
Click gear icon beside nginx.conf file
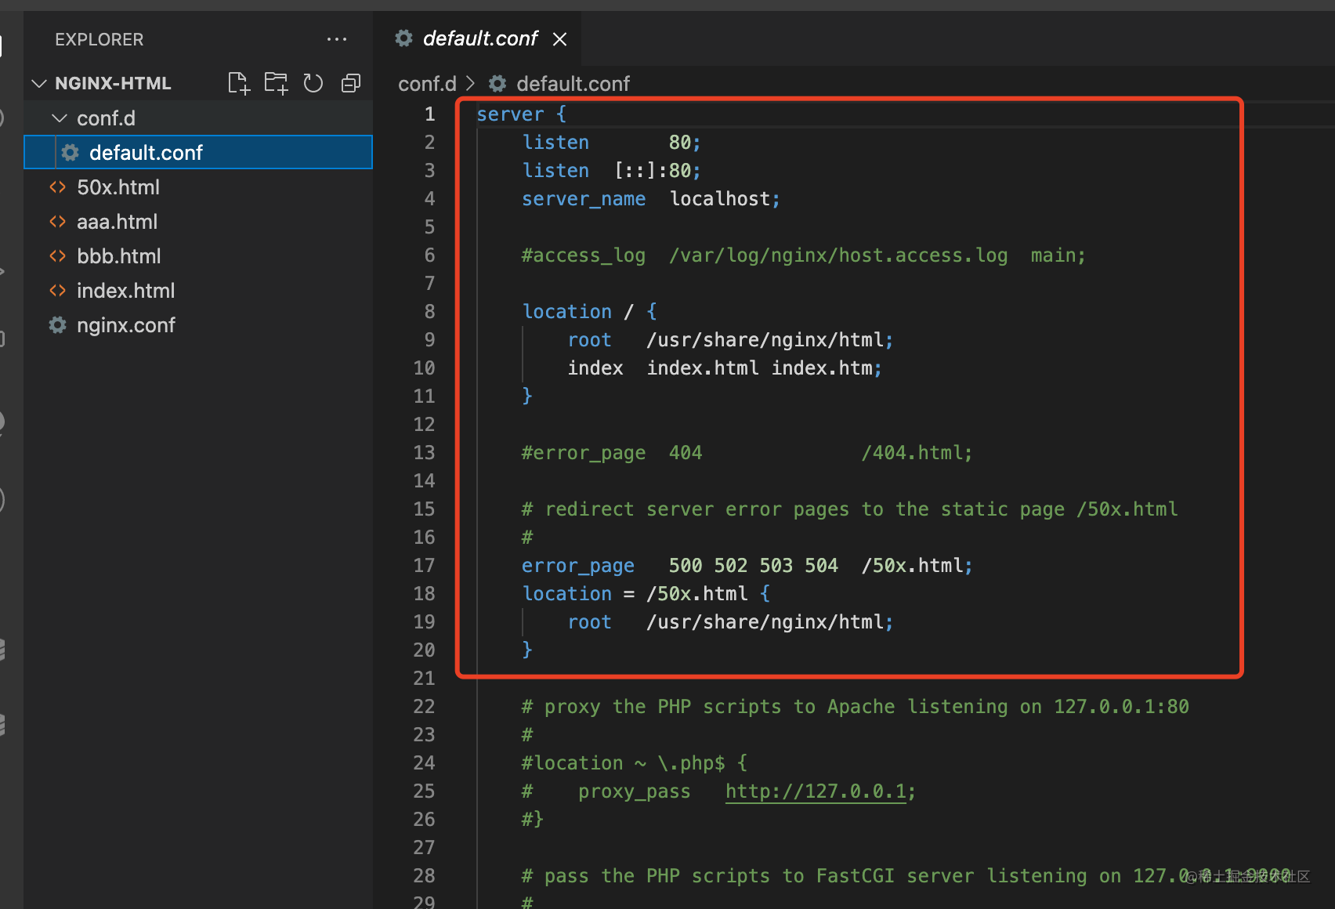point(58,325)
